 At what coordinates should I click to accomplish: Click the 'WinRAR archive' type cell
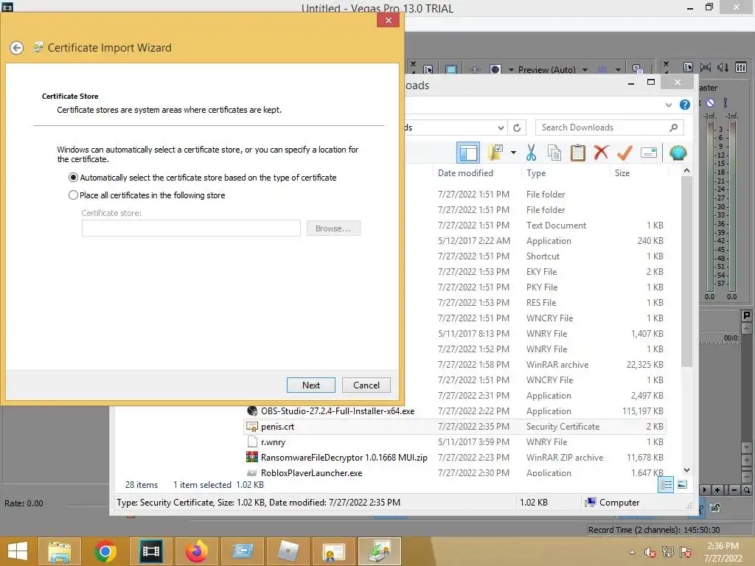[557, 364]
